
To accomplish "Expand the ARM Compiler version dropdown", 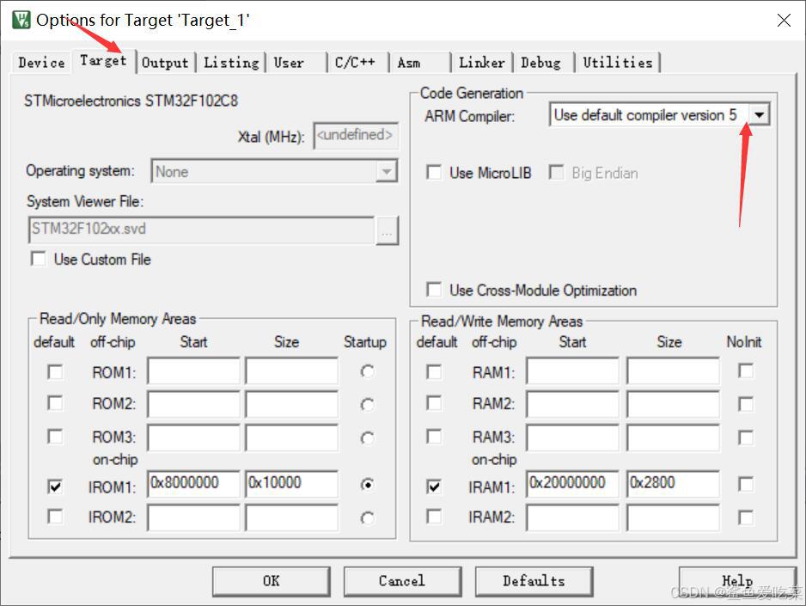I will [x=760, y=114].
